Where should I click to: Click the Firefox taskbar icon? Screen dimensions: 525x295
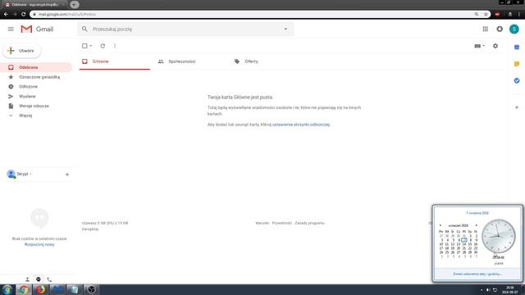[40, 289]
